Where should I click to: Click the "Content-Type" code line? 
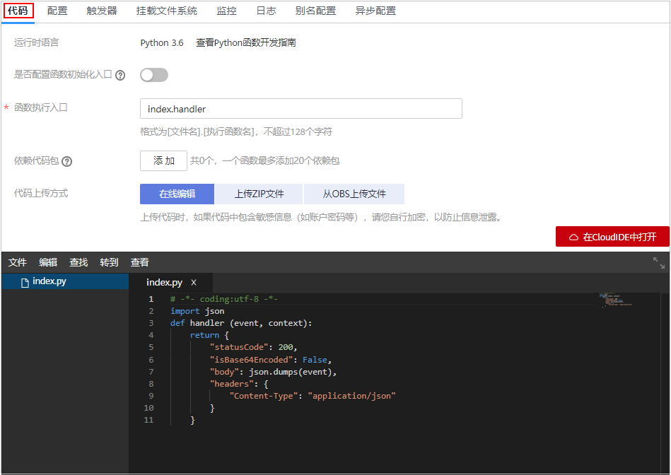tap(313, 396)
